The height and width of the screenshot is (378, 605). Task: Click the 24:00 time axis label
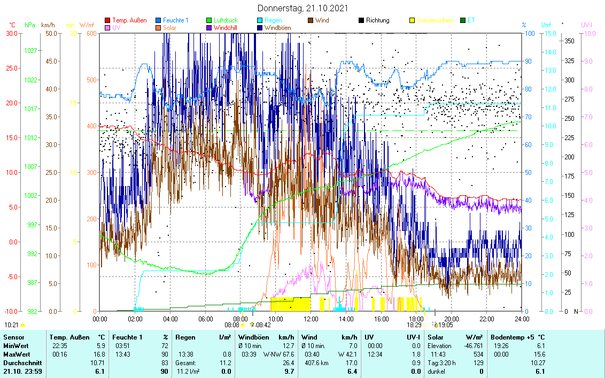522,319
